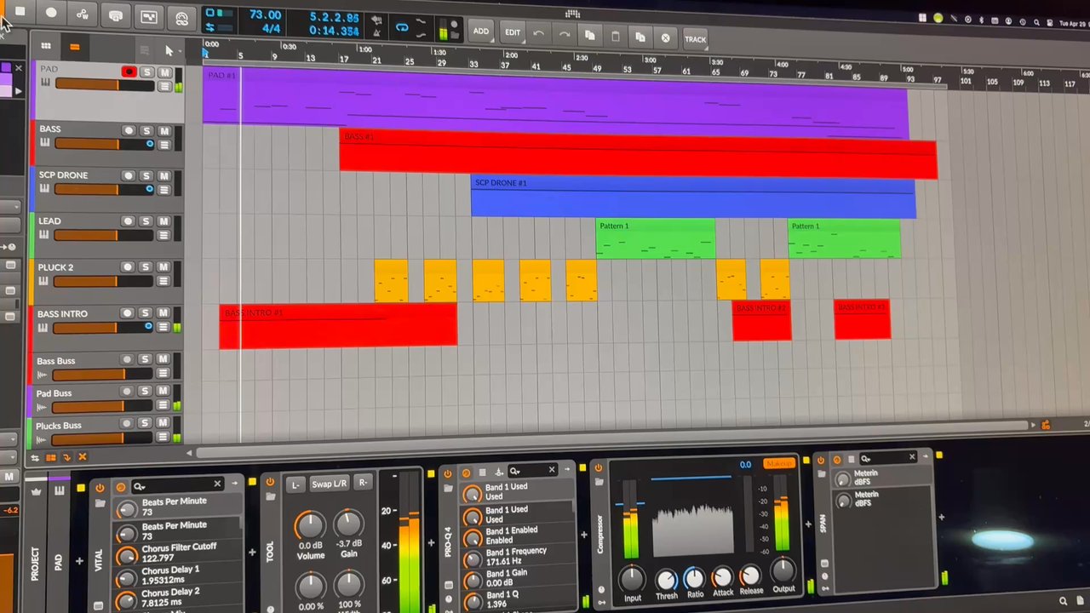1090x613 pixels.
Task: Click the Volume knob in TOOL device
Action: pyautogui.click(x=310, y=525)
